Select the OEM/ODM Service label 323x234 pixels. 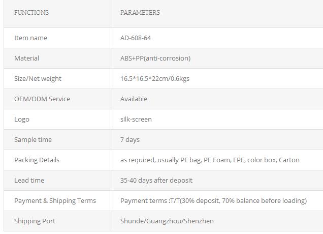(42, 99)
